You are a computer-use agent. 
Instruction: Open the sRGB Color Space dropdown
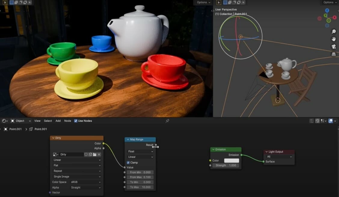click(x=85, y=182)
